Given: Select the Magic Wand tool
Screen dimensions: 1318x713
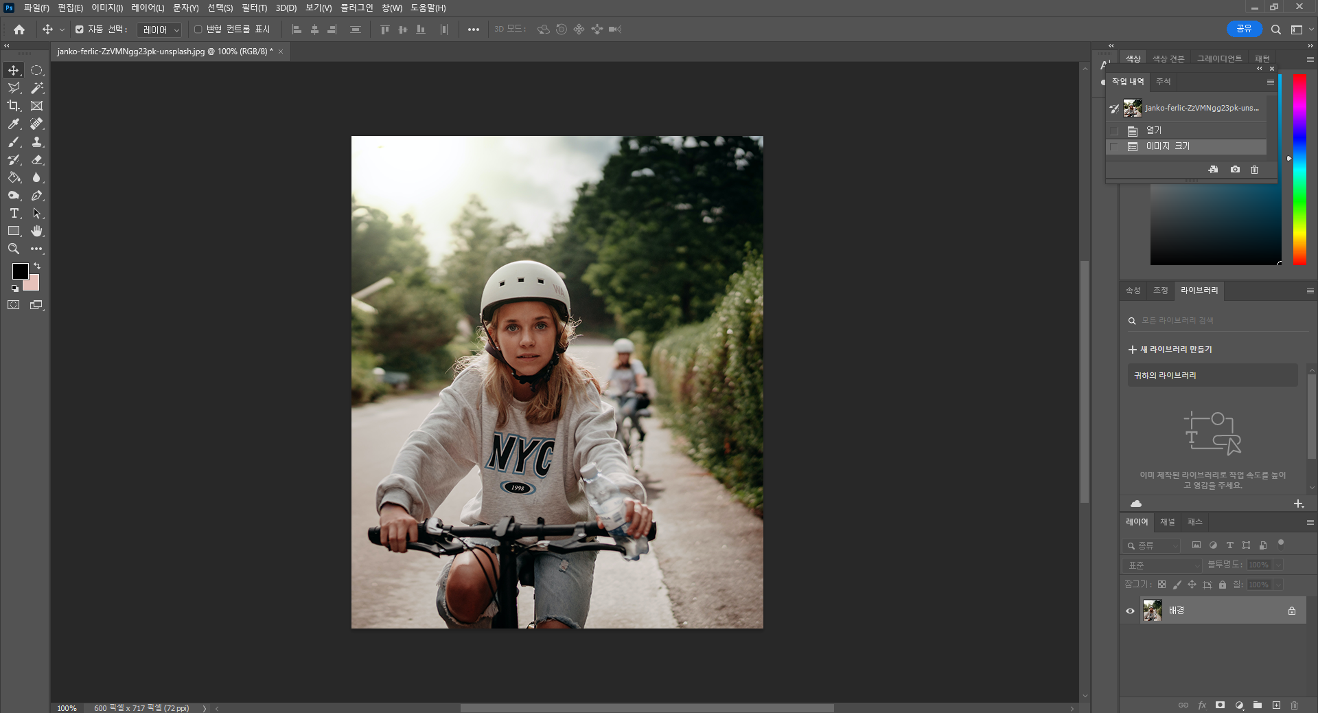Looking at the screenshot, I should pyautogui.click(x=37, y=88).
